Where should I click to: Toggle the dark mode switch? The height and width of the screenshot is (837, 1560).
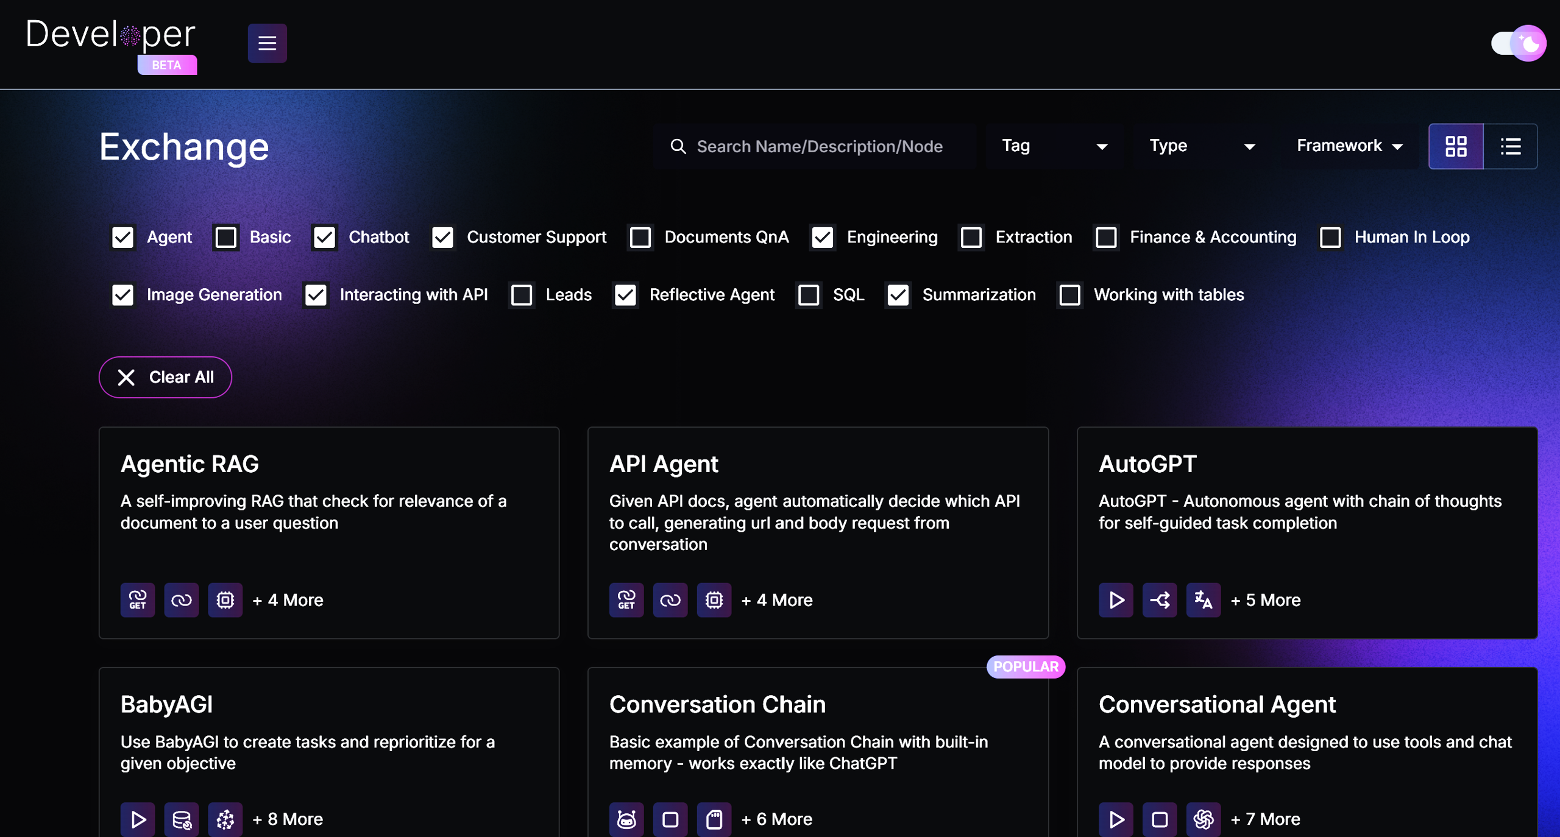pyautogui.click(x=1518, y=43)
